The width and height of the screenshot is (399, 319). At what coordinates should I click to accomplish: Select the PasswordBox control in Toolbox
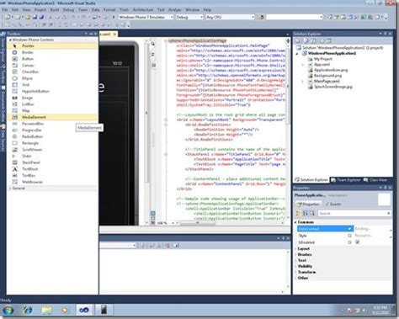click(52, 124)
